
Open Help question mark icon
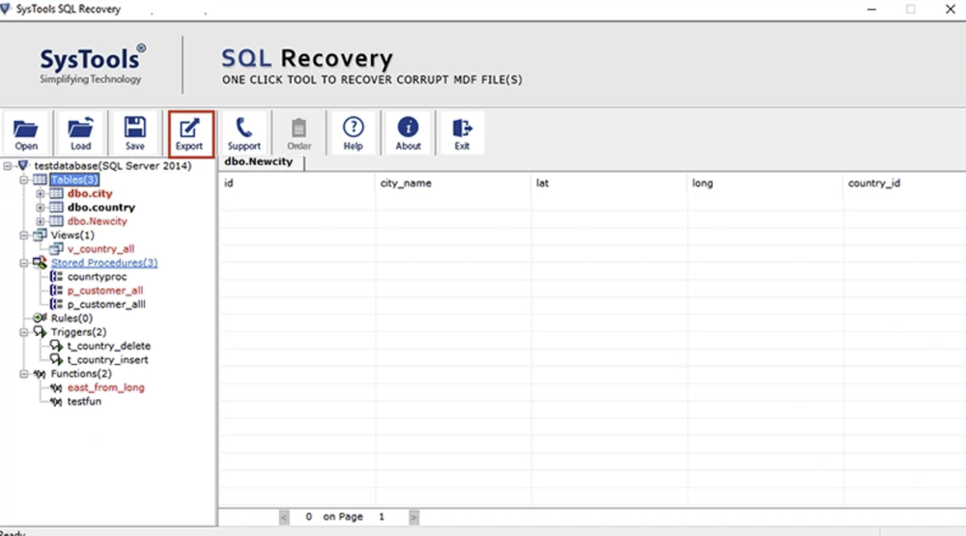[353, 127]
